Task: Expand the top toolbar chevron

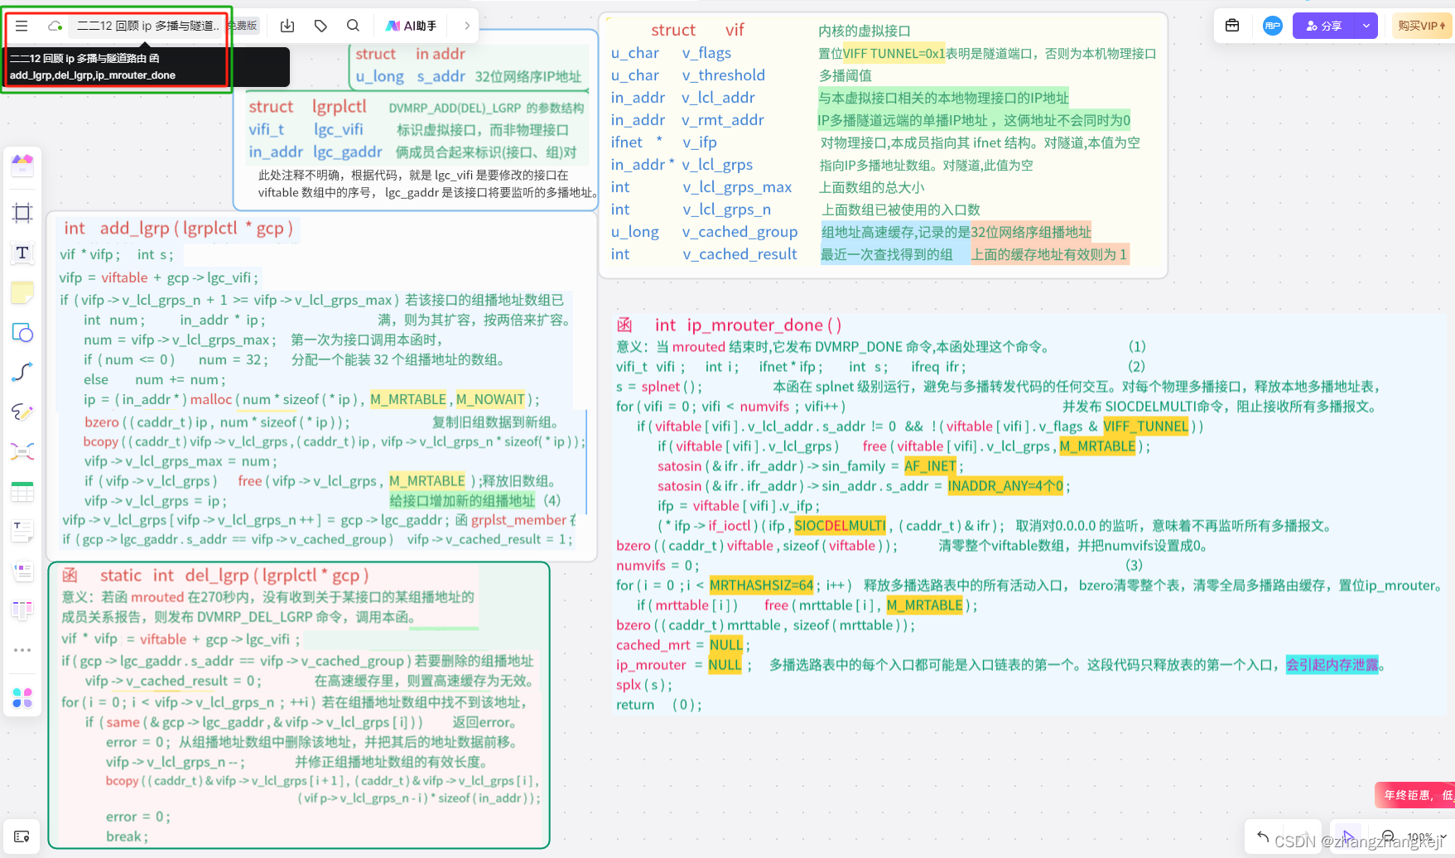Action: tap(467, 26)
